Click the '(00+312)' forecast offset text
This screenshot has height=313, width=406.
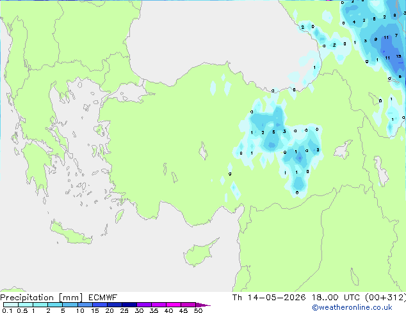[386, 298]
